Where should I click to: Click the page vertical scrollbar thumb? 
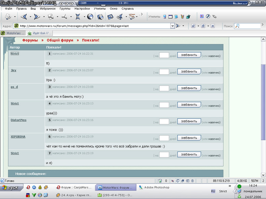click(x=263, y=102)
